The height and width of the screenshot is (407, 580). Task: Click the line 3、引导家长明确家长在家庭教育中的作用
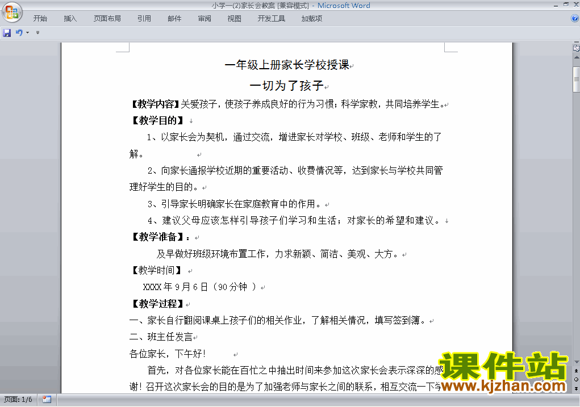click(234, 204)
